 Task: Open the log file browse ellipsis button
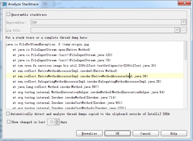click(x=183, y=30)
